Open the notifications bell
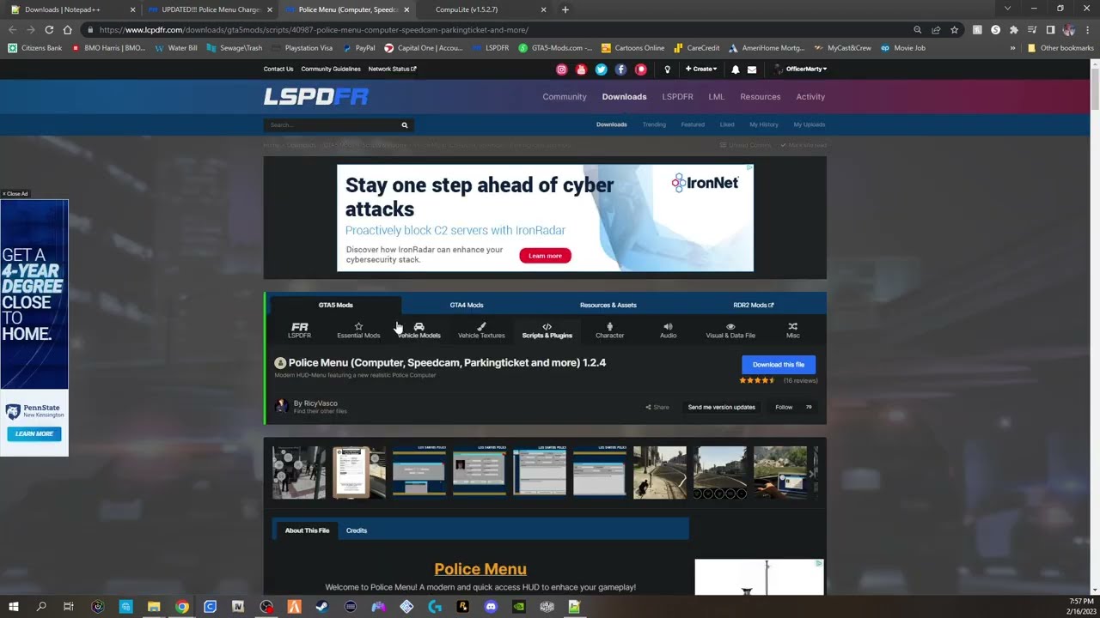The image size is (1100, 618). point(736,70)
